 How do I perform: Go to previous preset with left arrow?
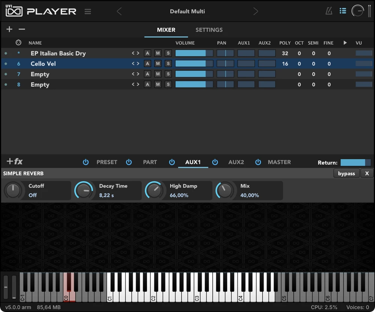tap(119, 11)
